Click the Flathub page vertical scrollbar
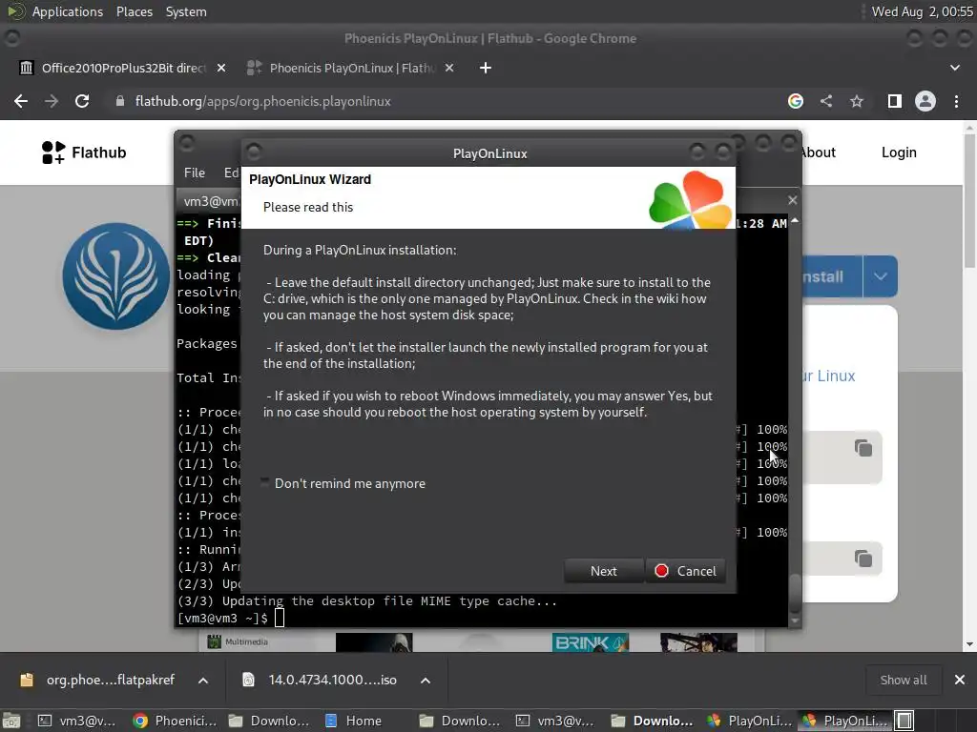The width and height of the screenshot is (977, 732). tap(969, 386)
